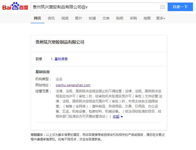Collapse 经营范围 text with 收起
This screenshot has height=150, width=196.
[x=116, y=116]
